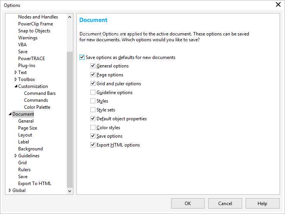285x214 pixels.
Task: Select Nodes and Handles in the tree
Action: (38, 17)
